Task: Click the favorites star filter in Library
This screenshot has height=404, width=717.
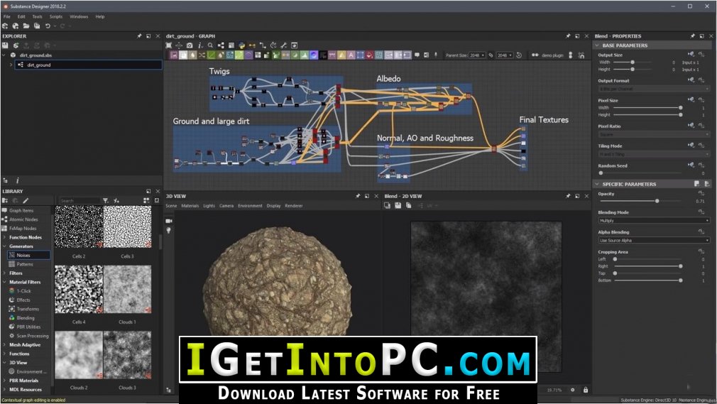Action: click(x=116, y=200)
